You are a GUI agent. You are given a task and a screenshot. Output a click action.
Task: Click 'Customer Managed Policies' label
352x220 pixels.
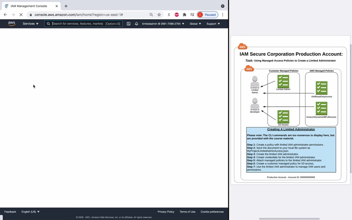tap(284, 71)
